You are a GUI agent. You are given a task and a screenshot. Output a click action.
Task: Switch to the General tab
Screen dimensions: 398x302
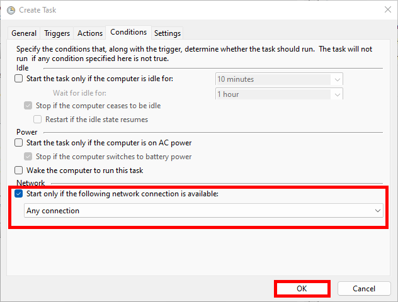(x=24, y=33)
